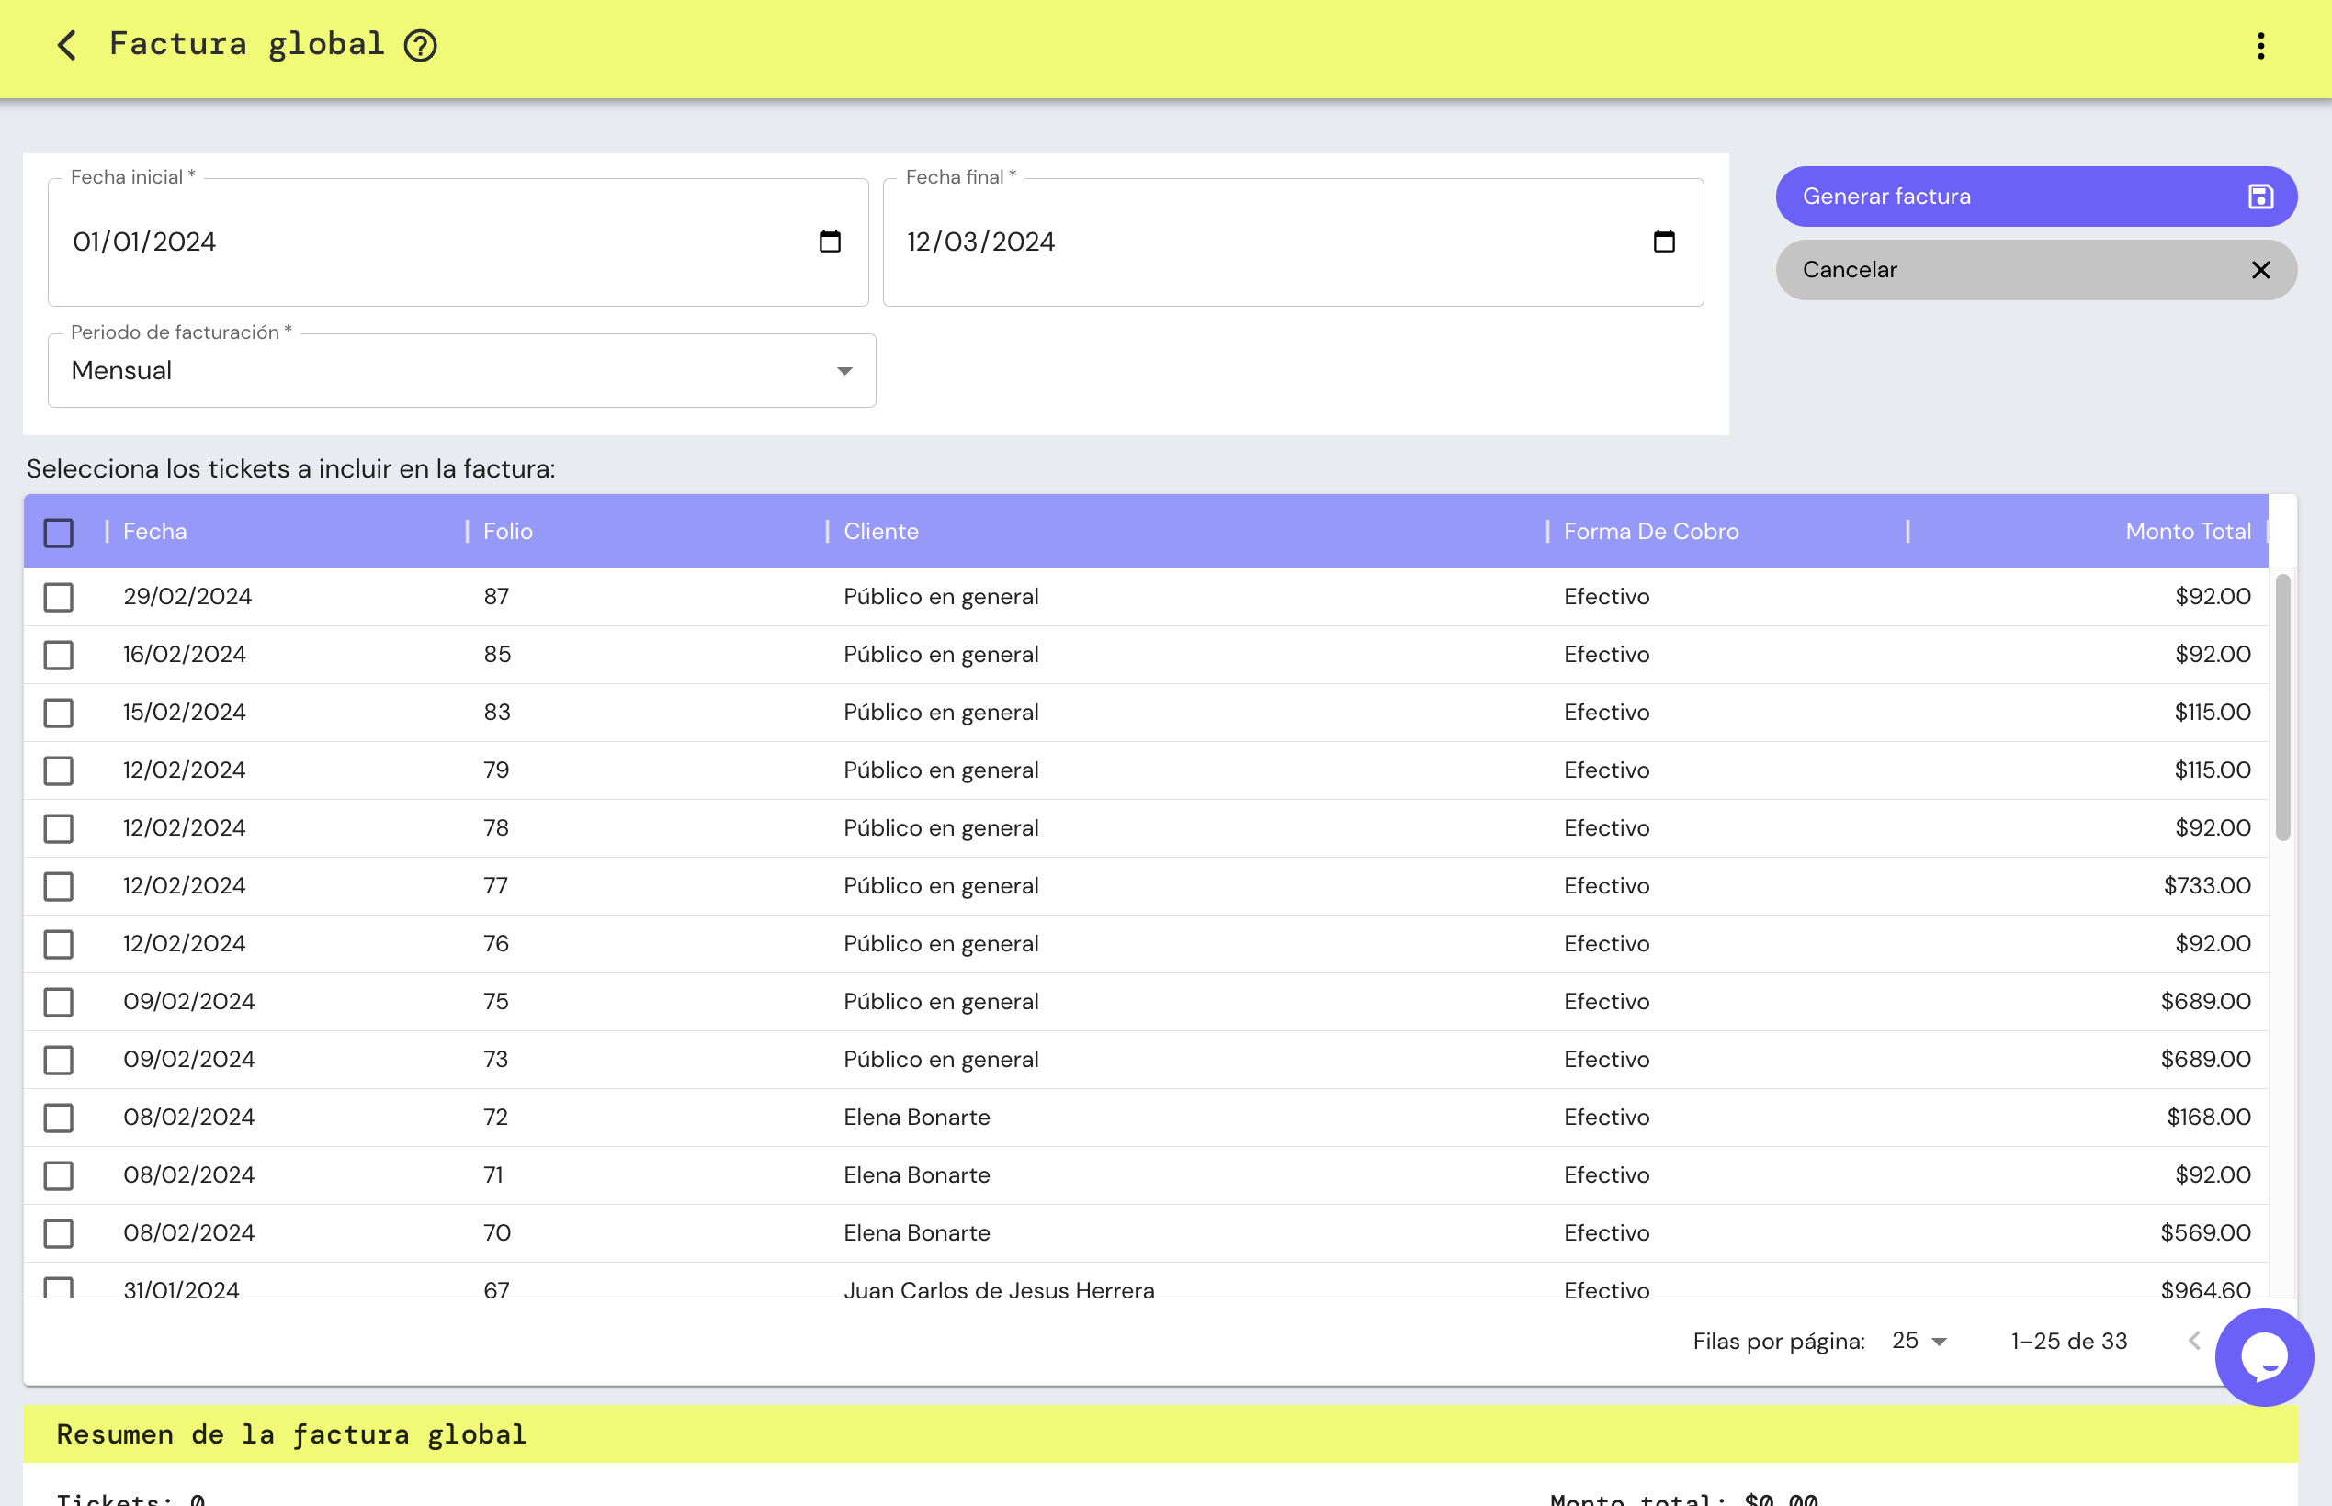Click the save icon on Generar factura
The height and width of the screenshot is (1506, 2332).
pyautogui.click(x=2259, y=196)
